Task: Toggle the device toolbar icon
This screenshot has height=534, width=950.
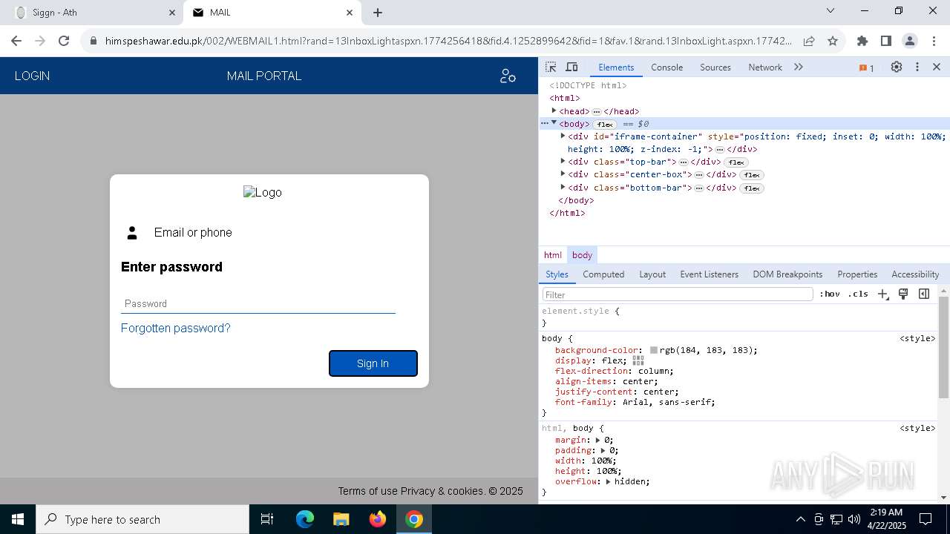Action: click(571, 67)
